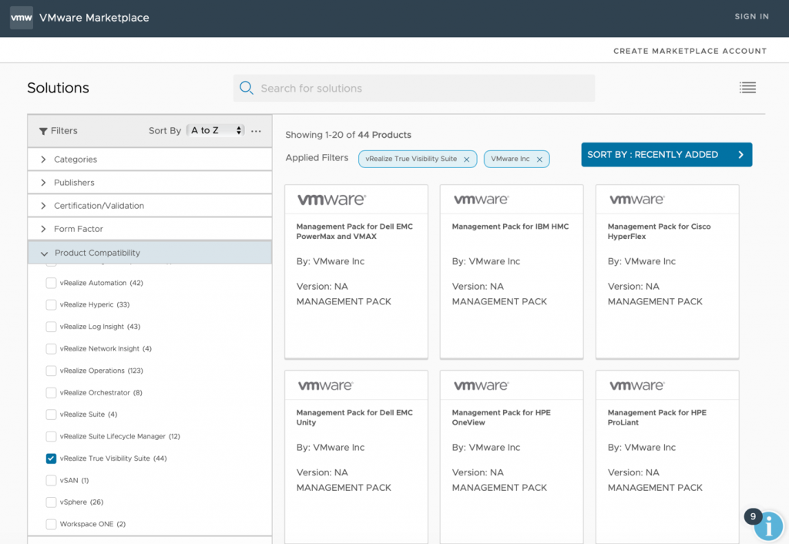The height and width of the screenshot is (544, 789).
Task: Open Management Pack for IBM HMC card
Action: (511, 270)
